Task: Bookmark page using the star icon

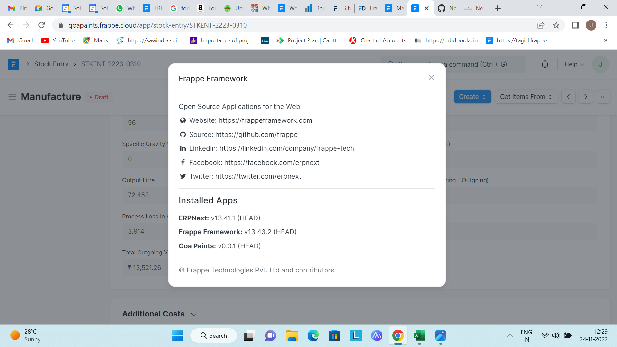Action: click(556, 25)
